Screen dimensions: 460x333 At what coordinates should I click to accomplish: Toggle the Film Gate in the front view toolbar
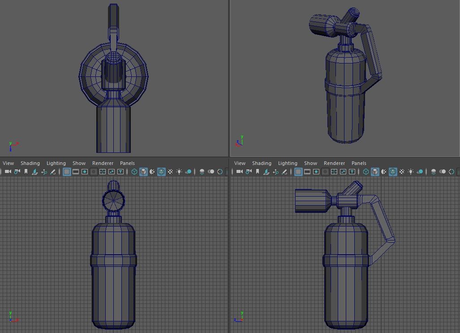tap(76, 172)
